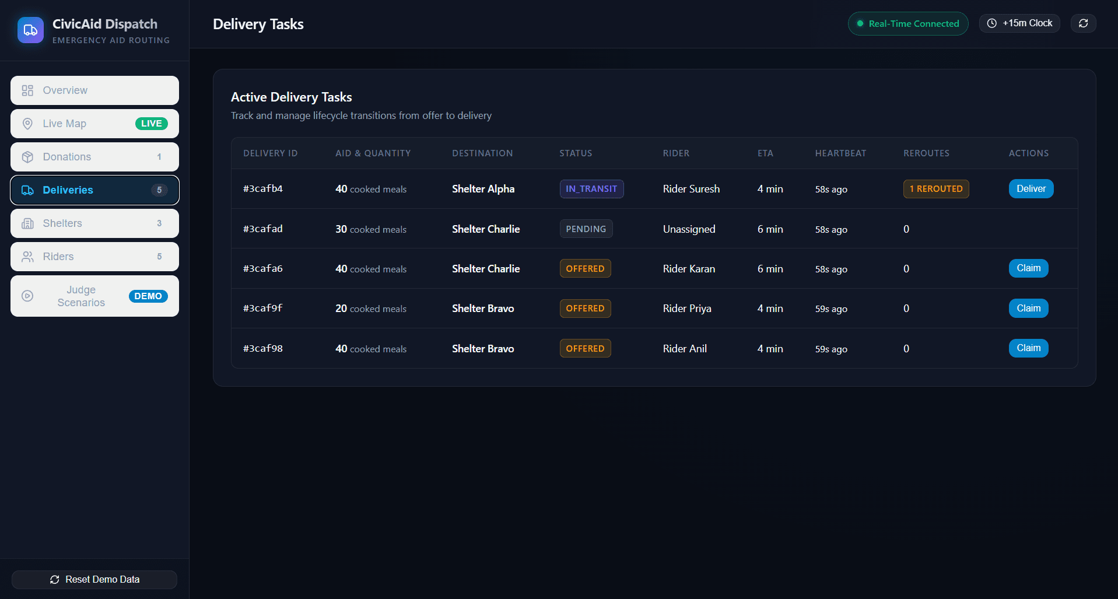1118x599 pixels.
Task: Click the Live Map pin icon
Action: (x=27, y=124)
